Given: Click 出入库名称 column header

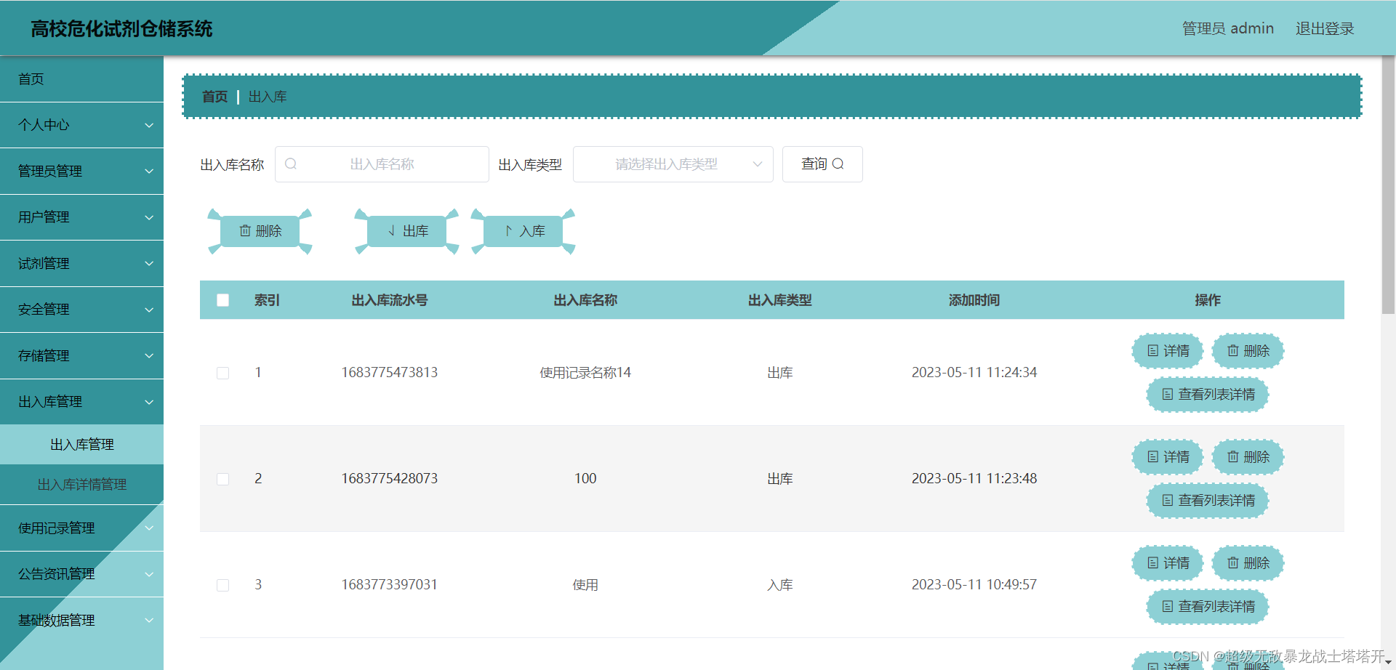Looking at the screenshot, I should click(x=585, y=300).
